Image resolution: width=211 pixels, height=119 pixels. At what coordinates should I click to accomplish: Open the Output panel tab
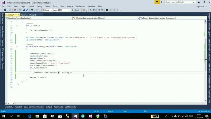click(49, 107)
